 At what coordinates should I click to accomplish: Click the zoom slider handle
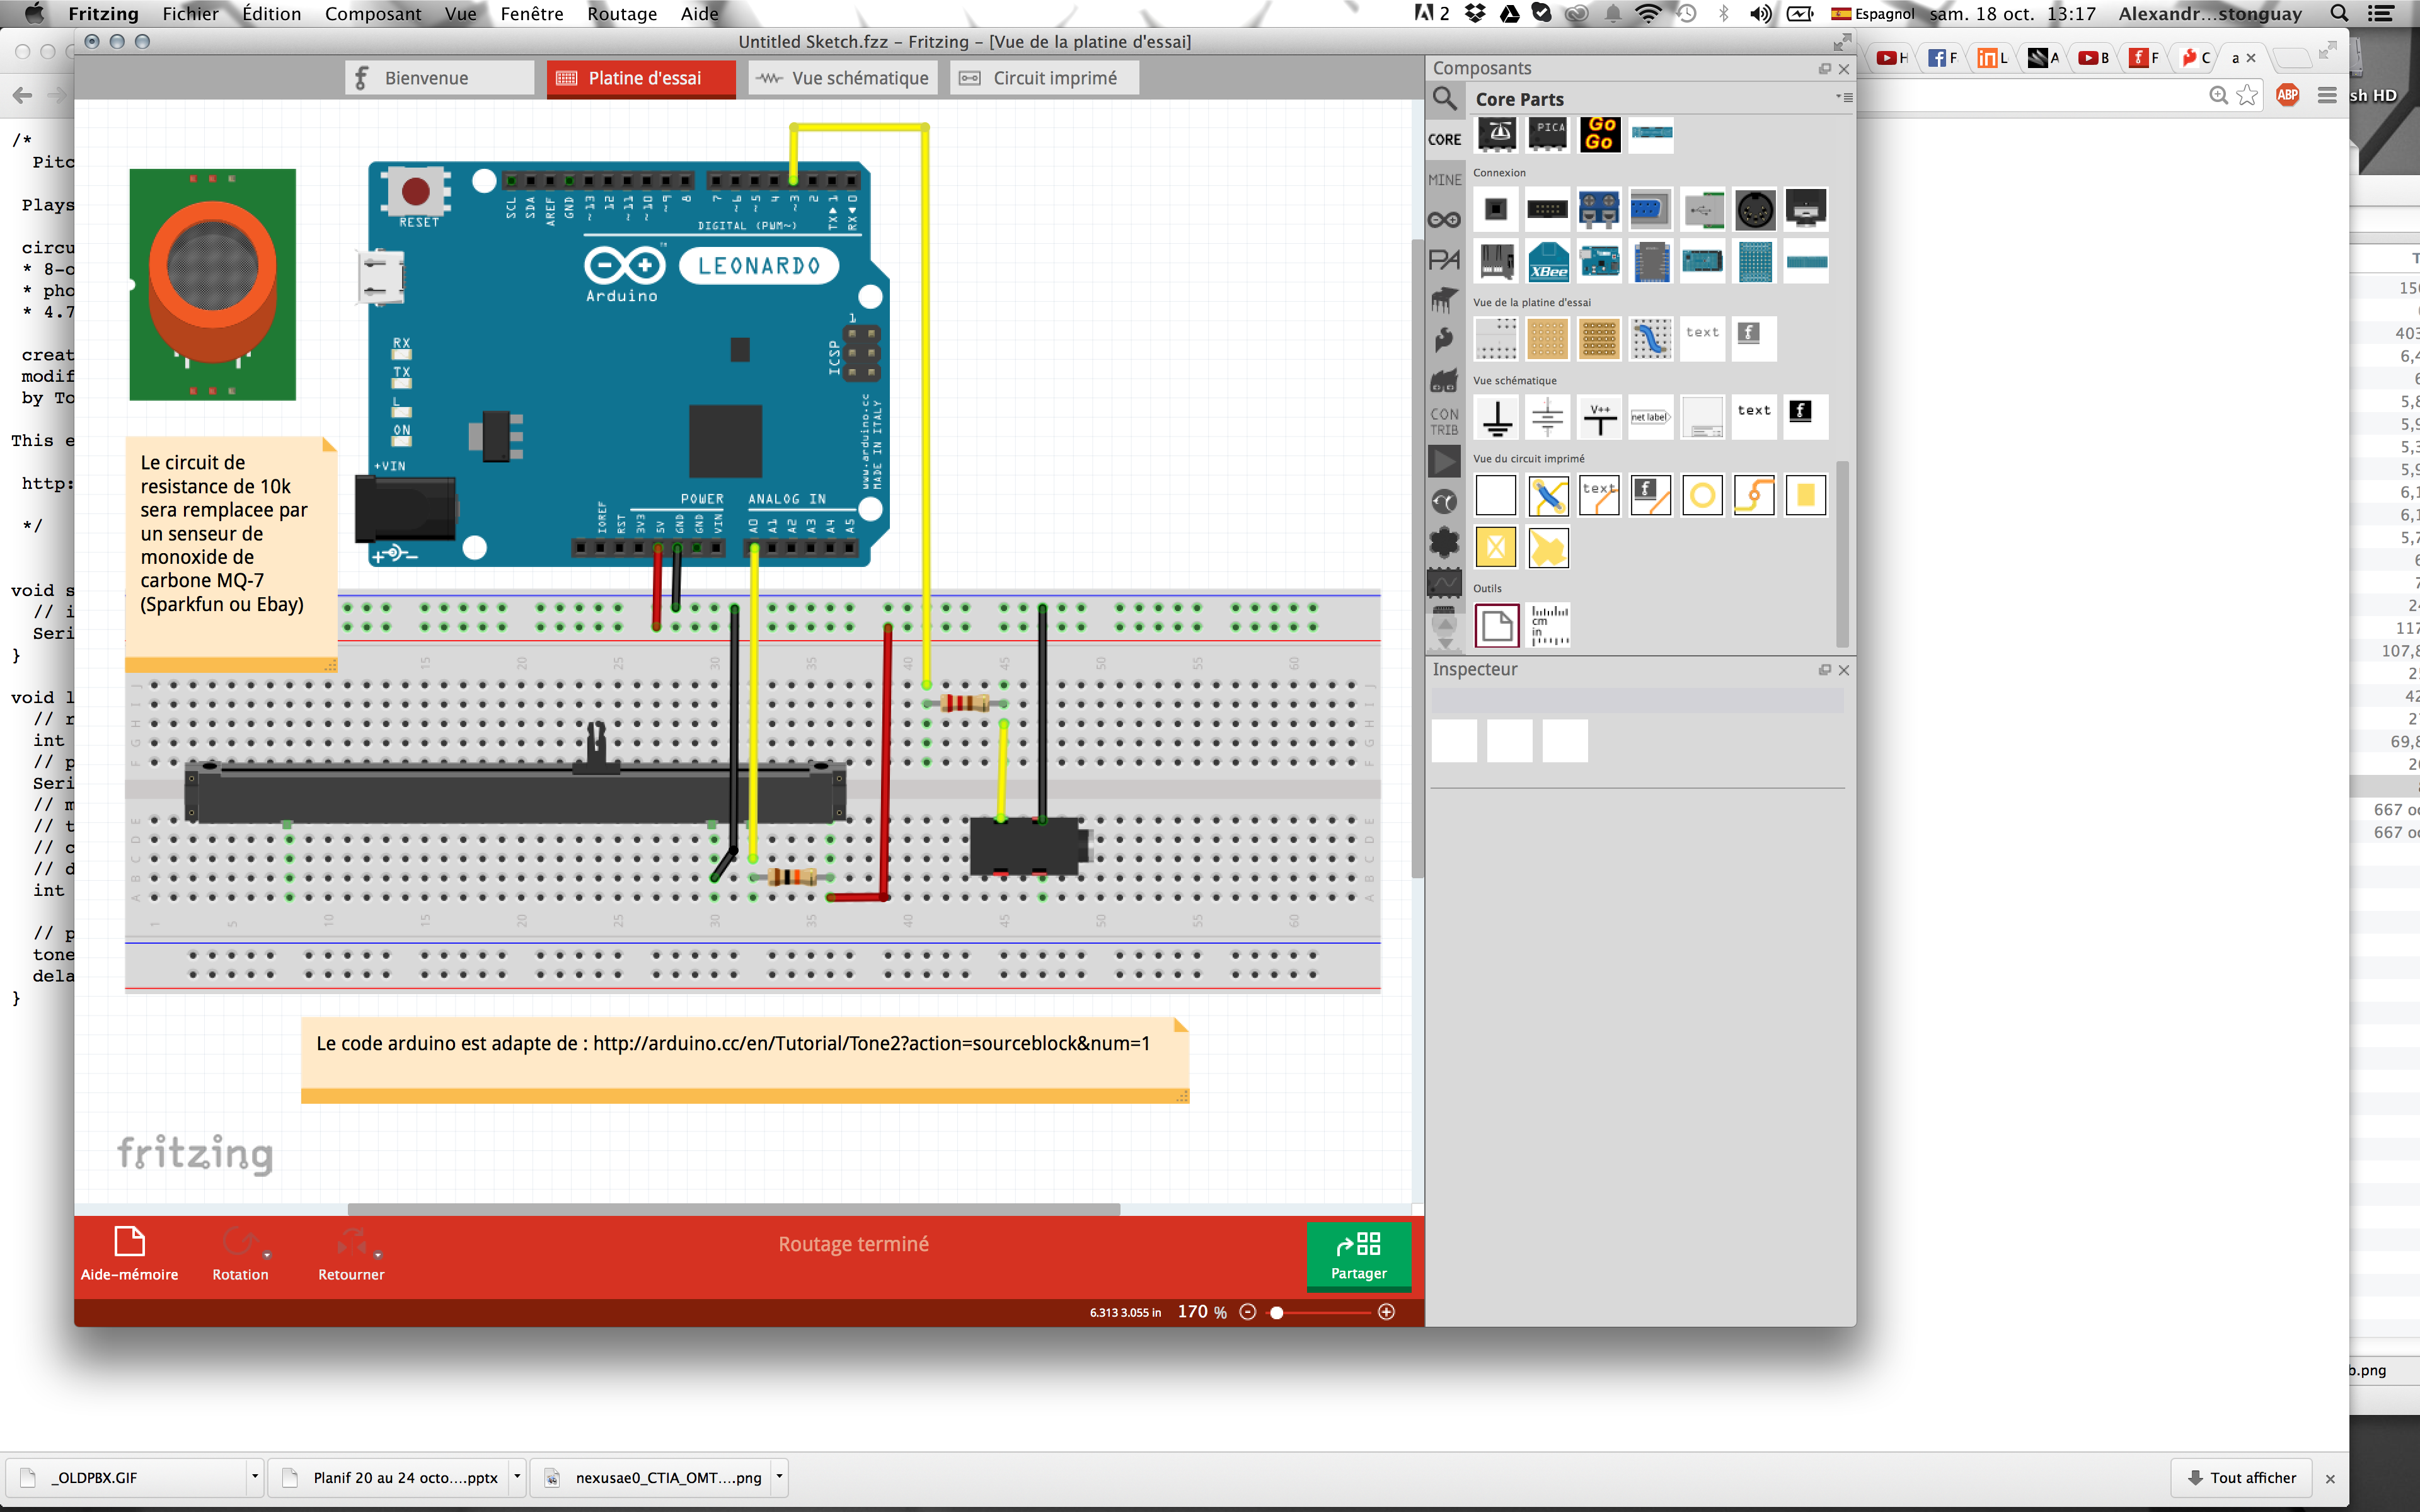pyautogui.click(x=1276, y=1312)
